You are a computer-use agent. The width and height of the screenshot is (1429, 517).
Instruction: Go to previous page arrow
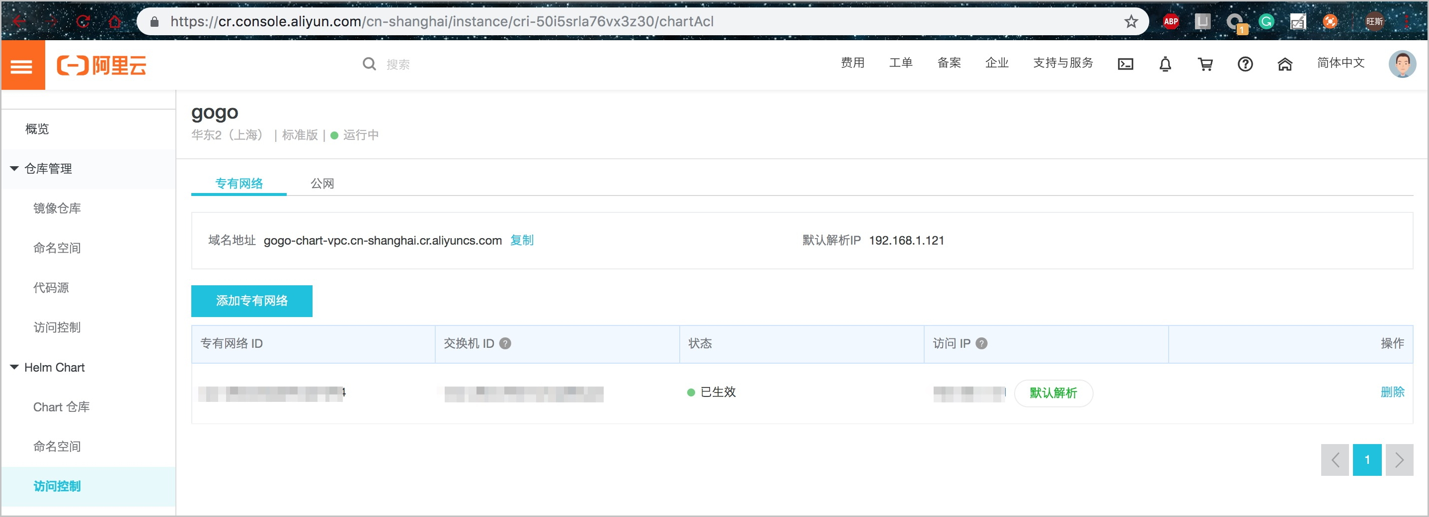tap(1335, 459)
